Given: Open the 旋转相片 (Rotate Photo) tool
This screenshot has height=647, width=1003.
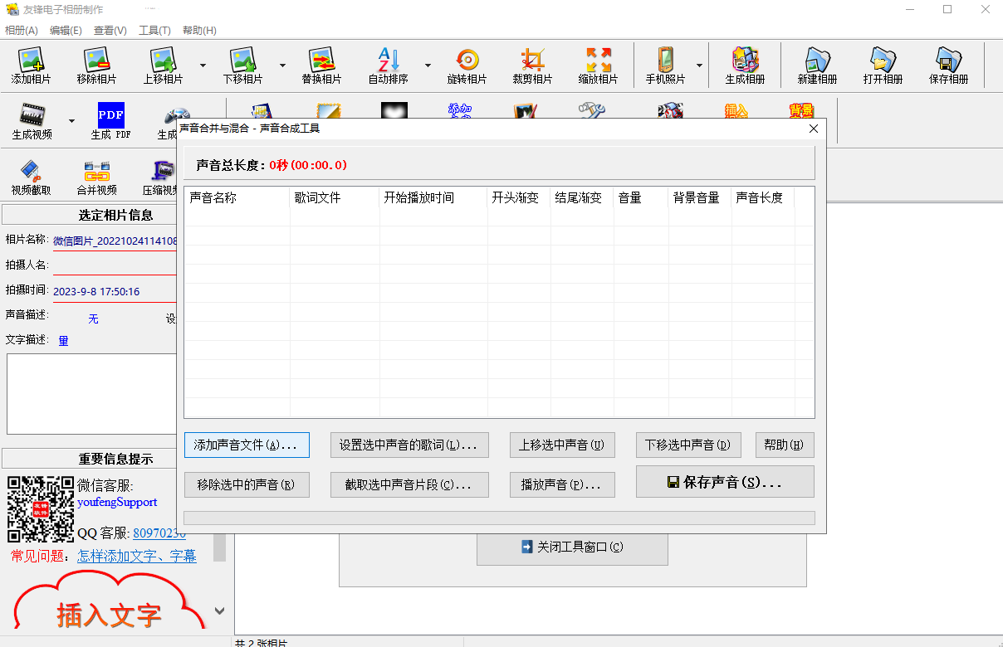Looking at the screenshot, I should [467, 66].
